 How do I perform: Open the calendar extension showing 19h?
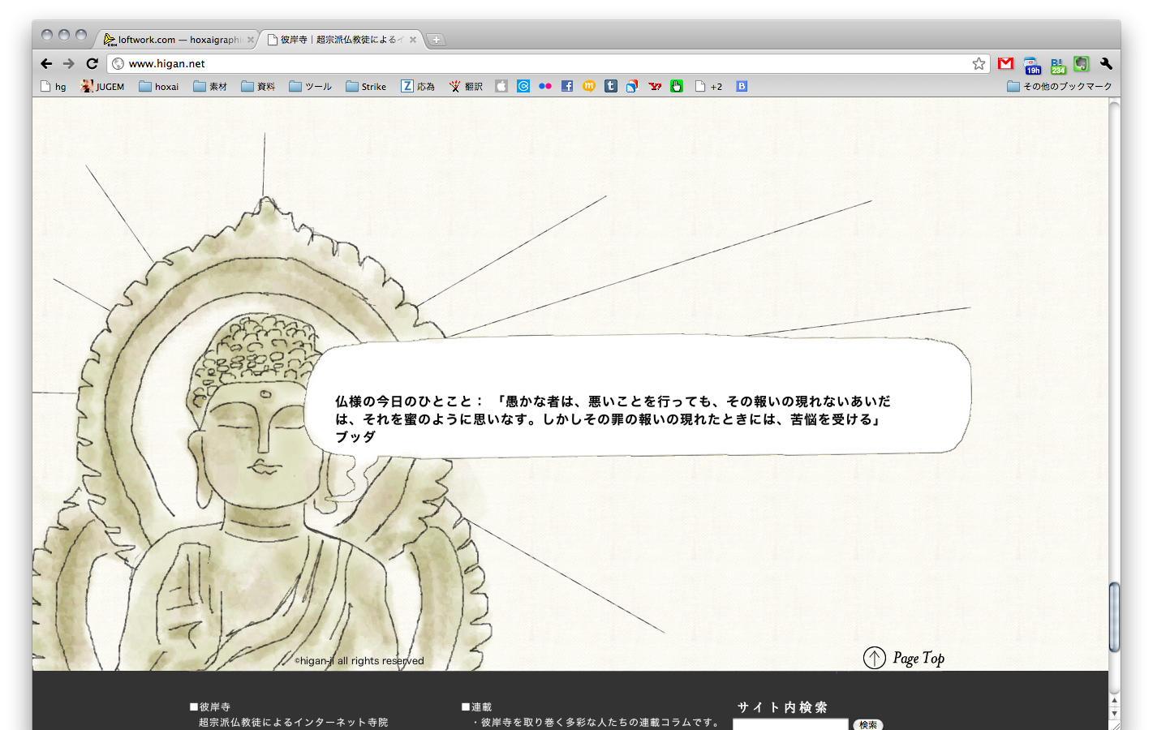[1032, 65]
